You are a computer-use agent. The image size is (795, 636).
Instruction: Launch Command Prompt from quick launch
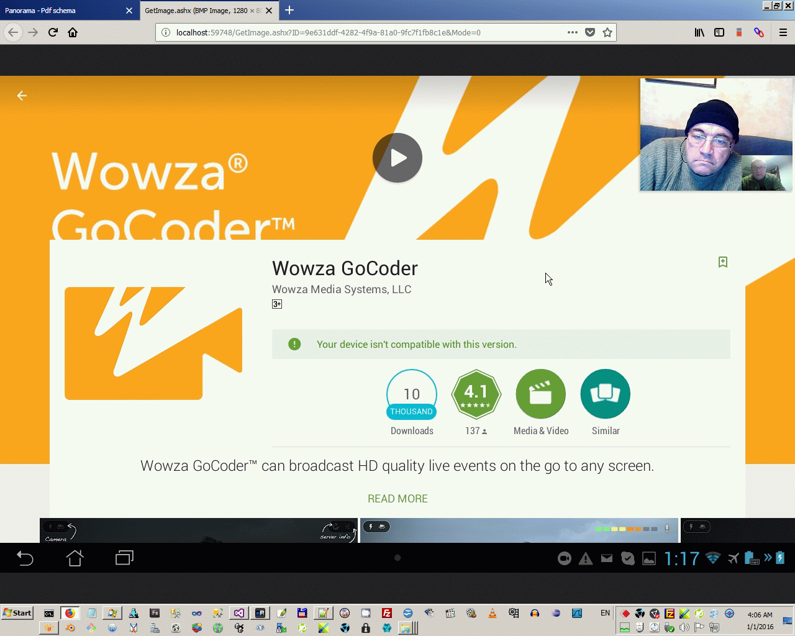49,613
